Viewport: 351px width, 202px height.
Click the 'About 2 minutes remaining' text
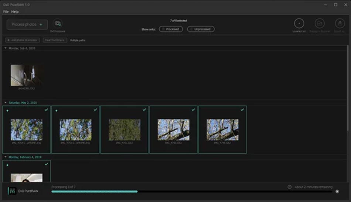pos(313,187)
